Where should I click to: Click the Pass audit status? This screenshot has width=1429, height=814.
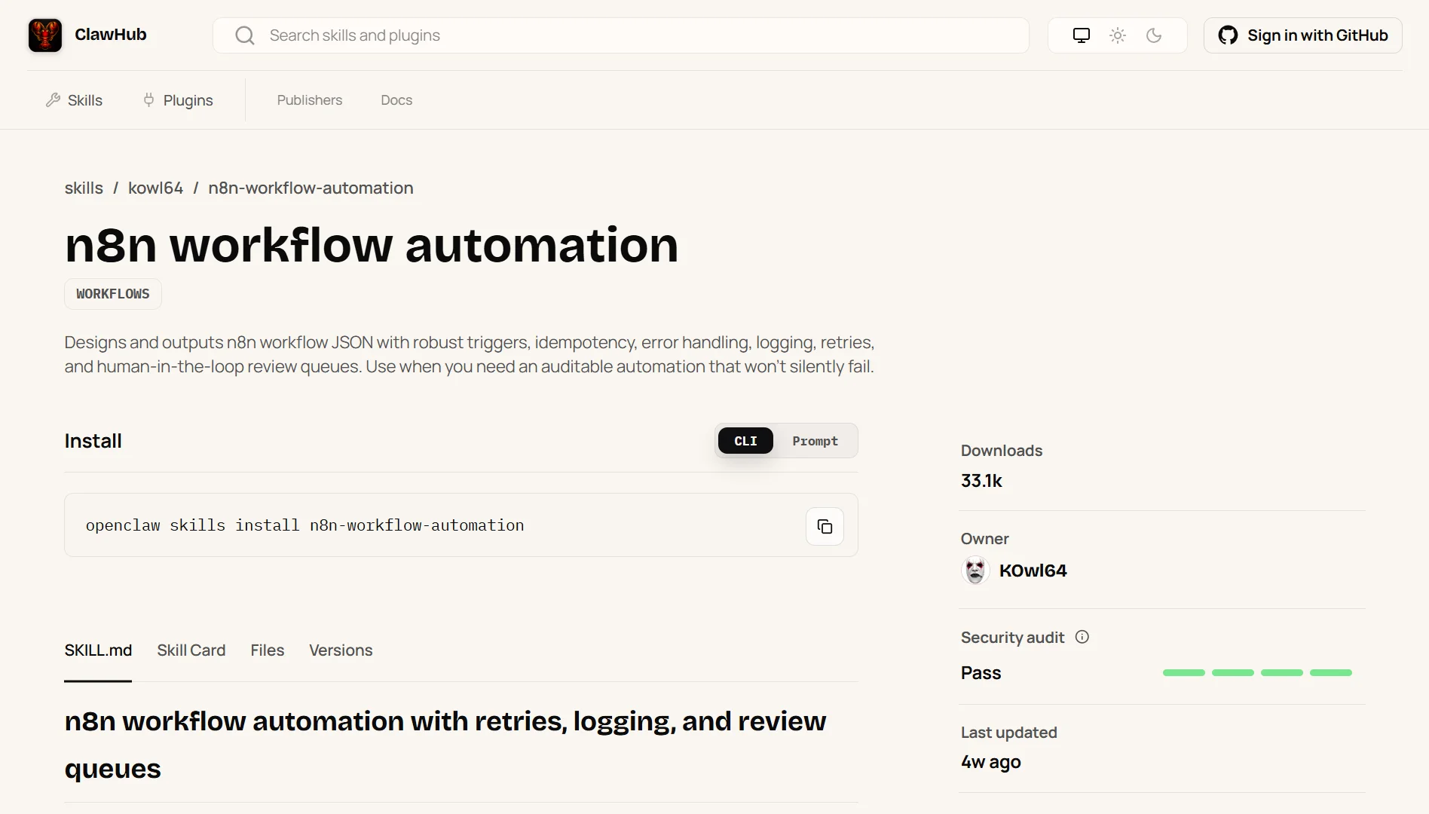point(981,673)
